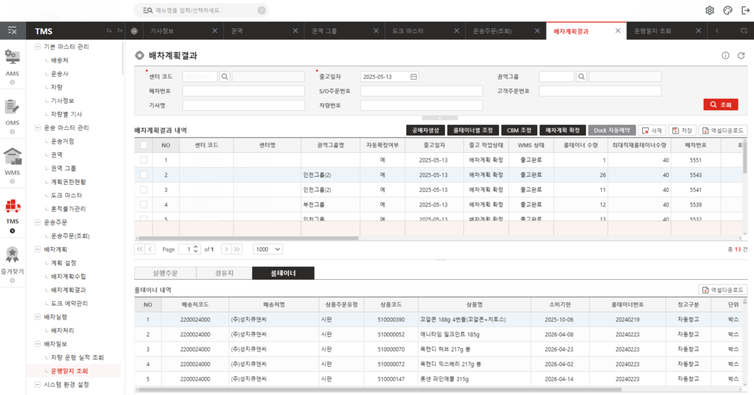
Task: Collapse the 기본 마스터 관리 tree node
Action: coord(38,46)
